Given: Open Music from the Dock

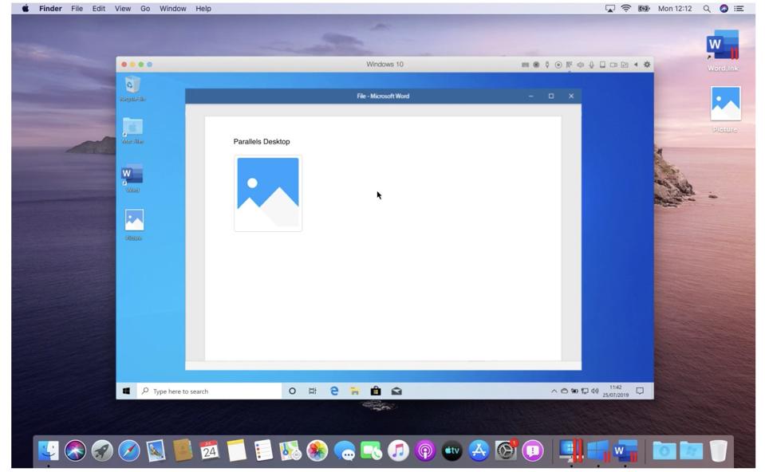Looking at the screenshot, I should 398,450.
